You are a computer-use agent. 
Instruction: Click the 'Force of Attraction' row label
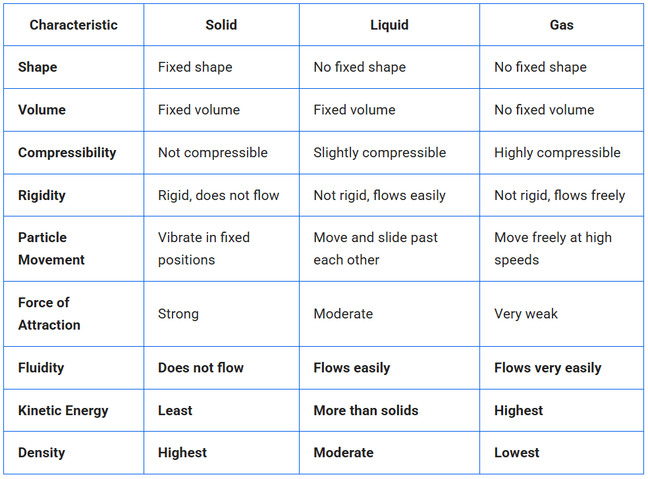pyautogui.click(x=49, y=314)
